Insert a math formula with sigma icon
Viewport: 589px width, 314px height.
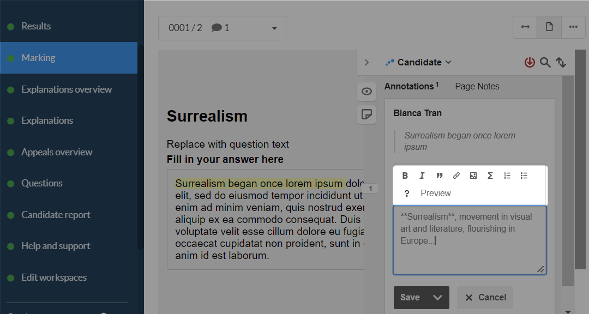point(490,176)
